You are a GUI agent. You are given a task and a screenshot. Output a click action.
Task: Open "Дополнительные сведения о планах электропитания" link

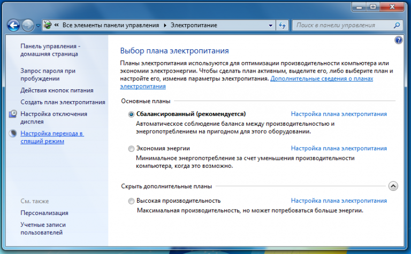322,79
